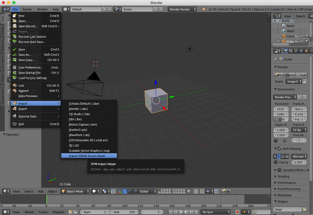Screen dimensions: 313x215
Task: Click the red auto keyframe record button
Action: pyautogui.click(x=237, y=212)
